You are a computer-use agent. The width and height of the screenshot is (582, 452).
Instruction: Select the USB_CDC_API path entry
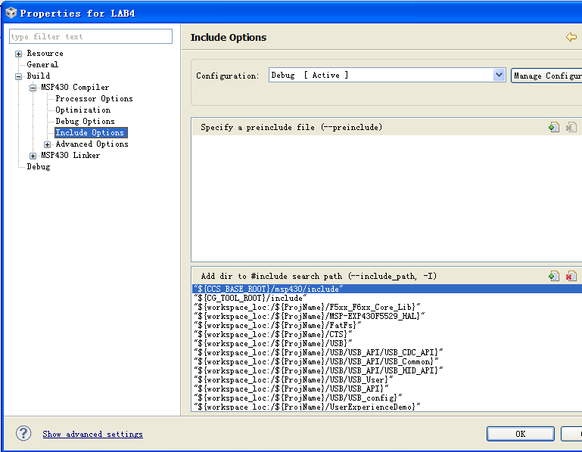387,352
